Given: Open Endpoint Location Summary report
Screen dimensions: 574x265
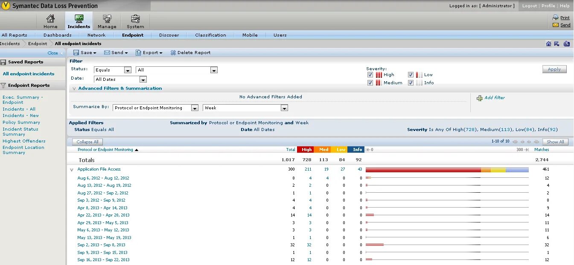Looking at the screenshot, I should tap(23, 150).
